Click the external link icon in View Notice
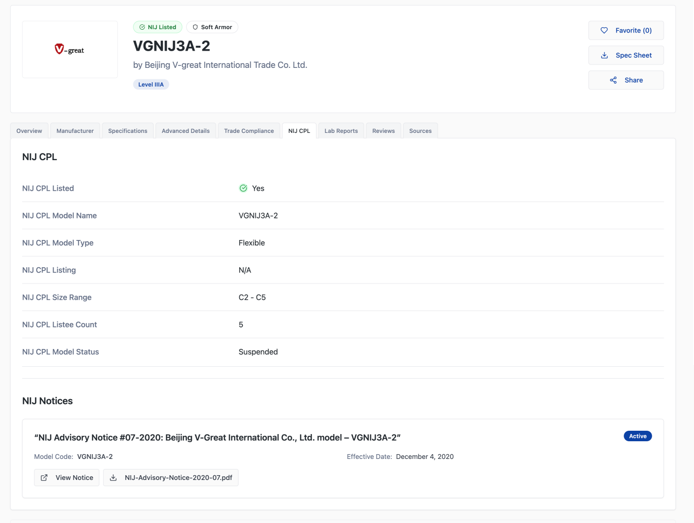The height and width of the screenshot is (523, 694). (44, 478)
